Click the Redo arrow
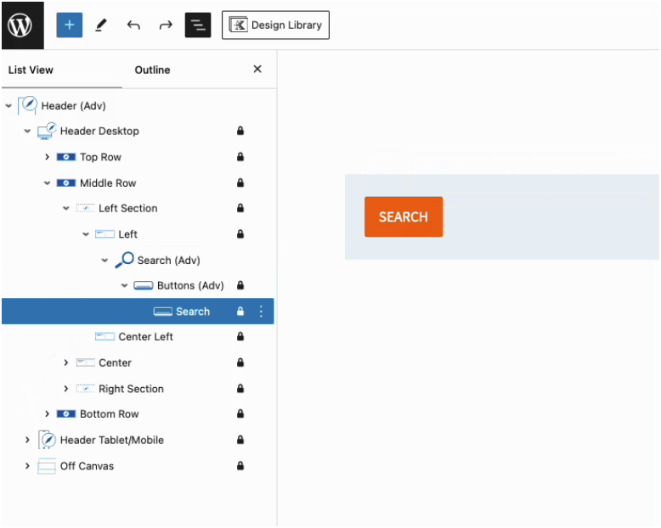661x528 pixels. [x=166, y=25]
